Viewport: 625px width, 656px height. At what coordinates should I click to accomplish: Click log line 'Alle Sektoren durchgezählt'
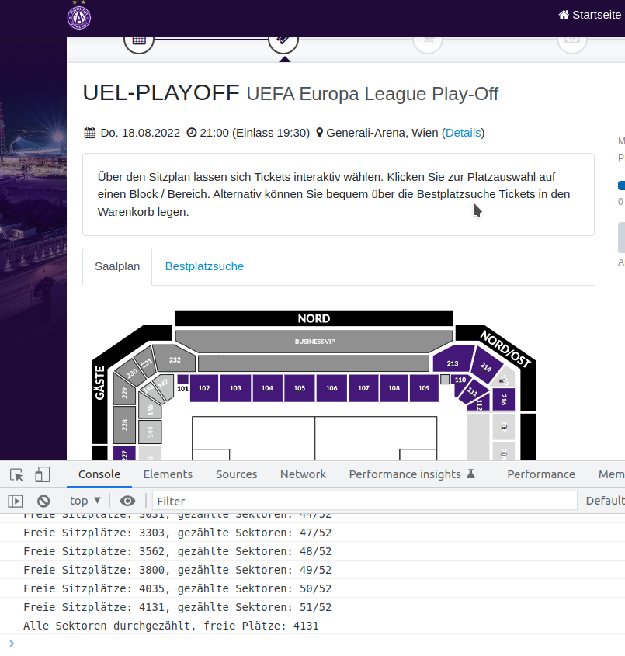click(x=312, y=626)
